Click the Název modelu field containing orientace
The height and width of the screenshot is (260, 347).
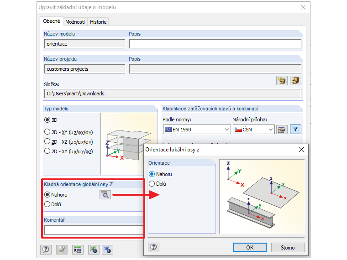[x=84, y=44]
